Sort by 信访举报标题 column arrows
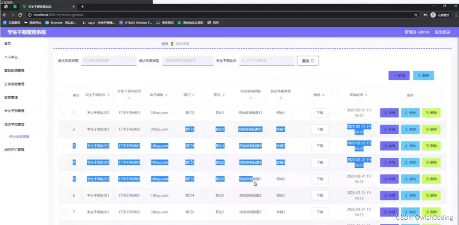The height and width of the screenshot is (225, 459). (250, 98)
